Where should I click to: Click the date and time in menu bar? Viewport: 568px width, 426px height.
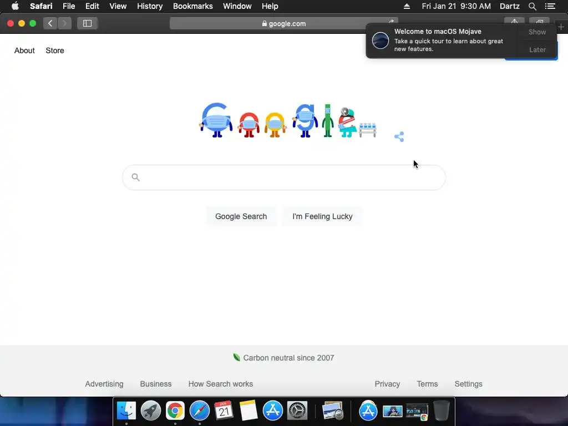click(x=456, y=6)
